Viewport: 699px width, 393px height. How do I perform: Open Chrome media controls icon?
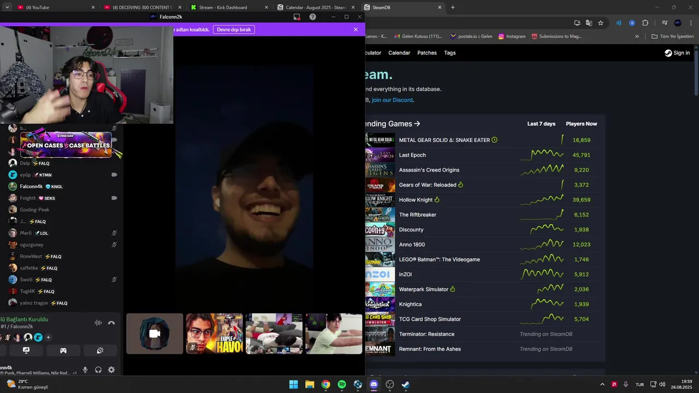pyautogui.click(x=665, y=23)
